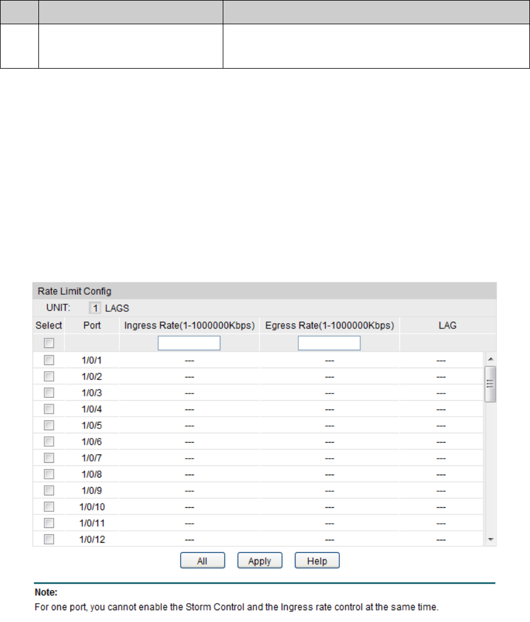Click ingress rate value for port 1/0/3

pyautogui.click(x=189, y=393)
